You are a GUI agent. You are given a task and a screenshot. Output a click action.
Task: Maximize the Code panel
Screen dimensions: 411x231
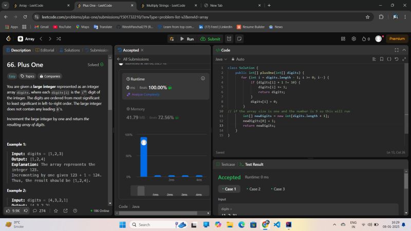pyautogui.click(x=397, y=50)
